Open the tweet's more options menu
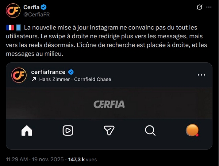219x166 pixels. (x=209, y=7)
